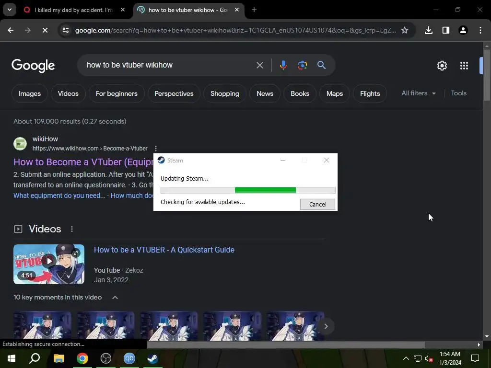The image size is (491, 368).
Task: Open Chrome downloads icon
Action: [429, 30]
